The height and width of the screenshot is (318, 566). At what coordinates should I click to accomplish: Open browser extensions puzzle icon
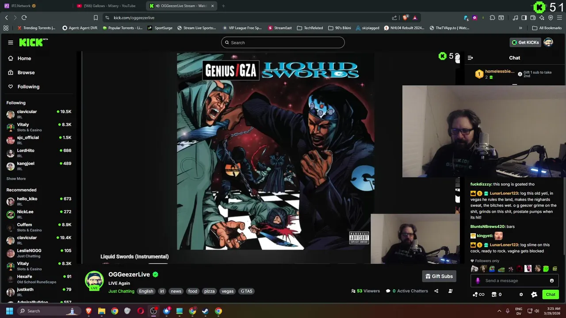coord(492,18)
